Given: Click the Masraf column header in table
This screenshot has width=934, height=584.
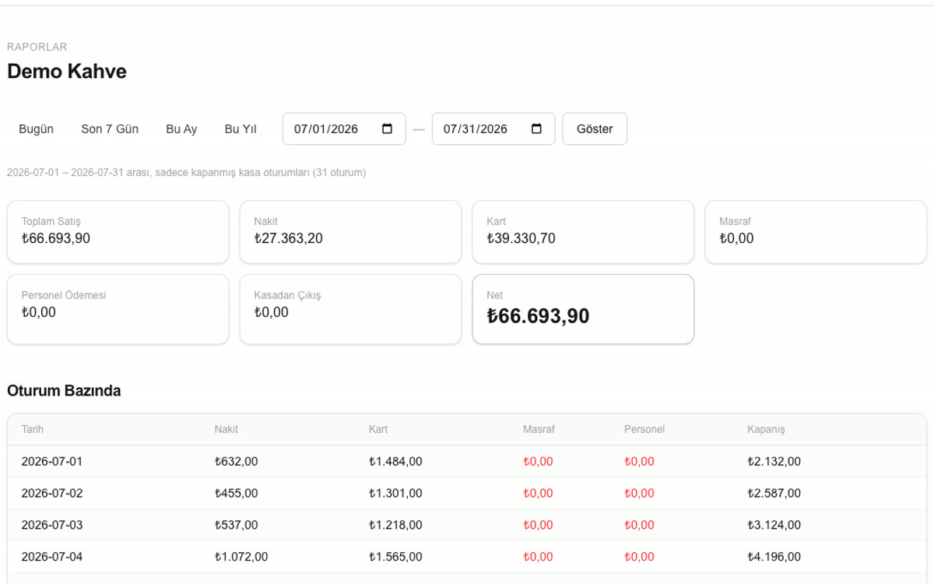Looking at the screenshot, I should click(539, 430).
